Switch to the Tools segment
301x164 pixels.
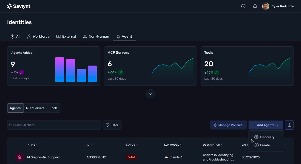(x=54, y=108)
